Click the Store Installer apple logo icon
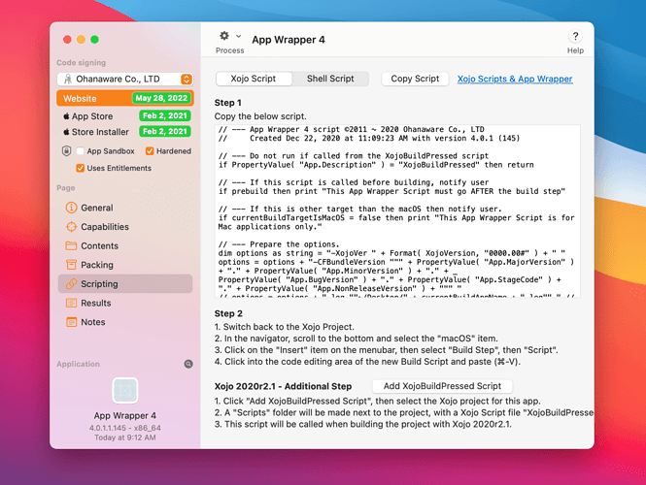 coord(66,132)
